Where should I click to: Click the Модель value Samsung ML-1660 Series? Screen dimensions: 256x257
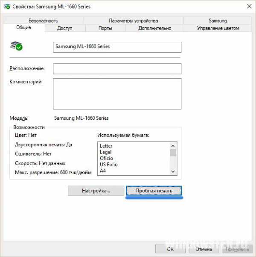tap(81, 118)
